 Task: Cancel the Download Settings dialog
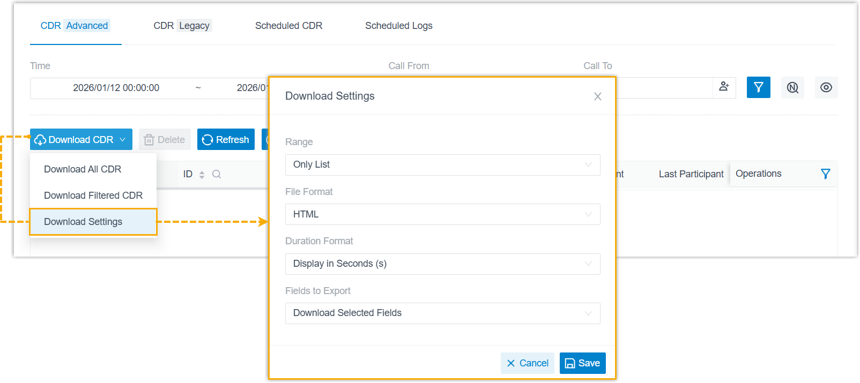point(528,363)
